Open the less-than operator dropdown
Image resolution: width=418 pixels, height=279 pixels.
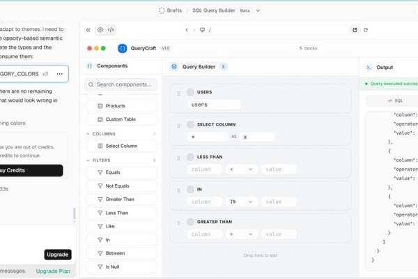click(x=242, y=169)
